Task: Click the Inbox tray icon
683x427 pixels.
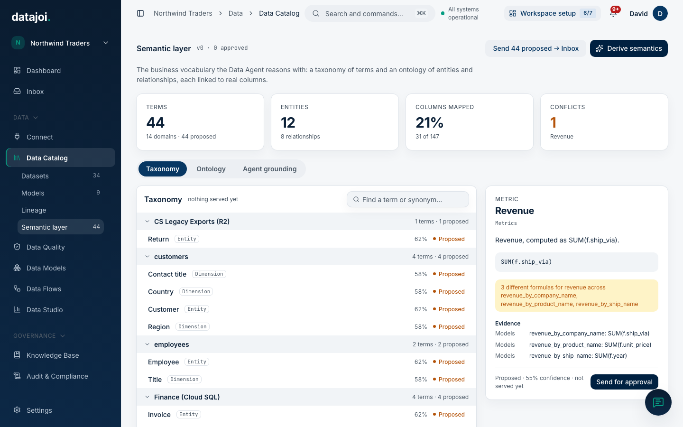Action: click(x=17, y=91)
